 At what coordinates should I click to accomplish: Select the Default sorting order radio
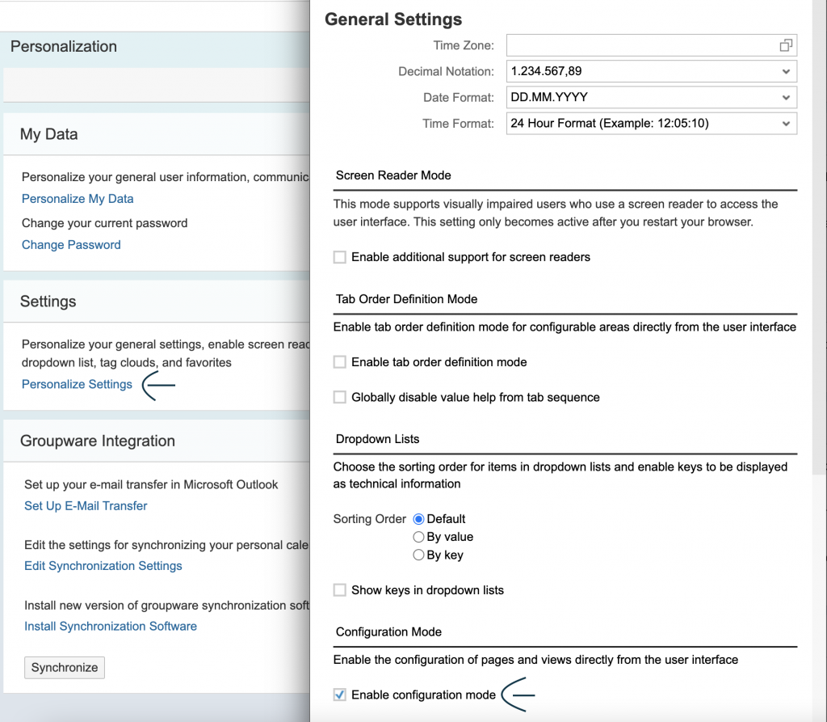(418, 519)
